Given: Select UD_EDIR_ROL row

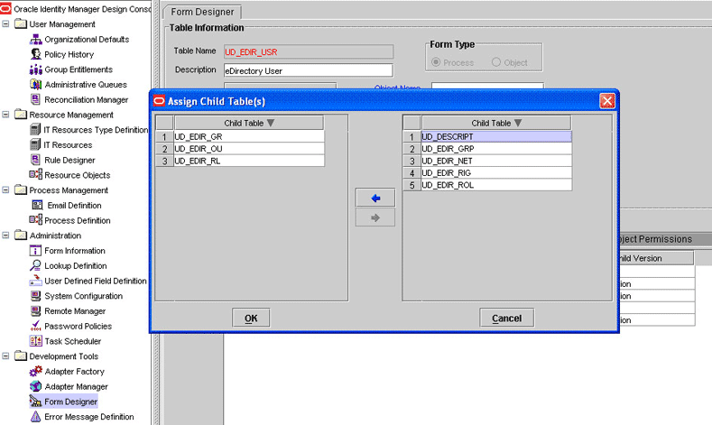Looking at the screenshot, I should click(496, 185).
